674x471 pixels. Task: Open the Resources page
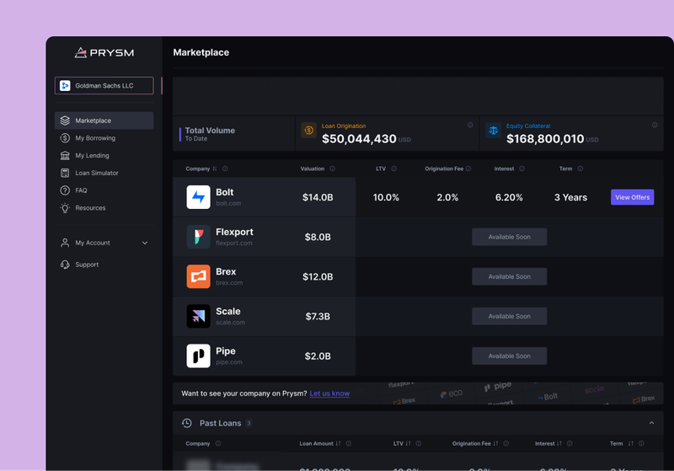(104, 208)
